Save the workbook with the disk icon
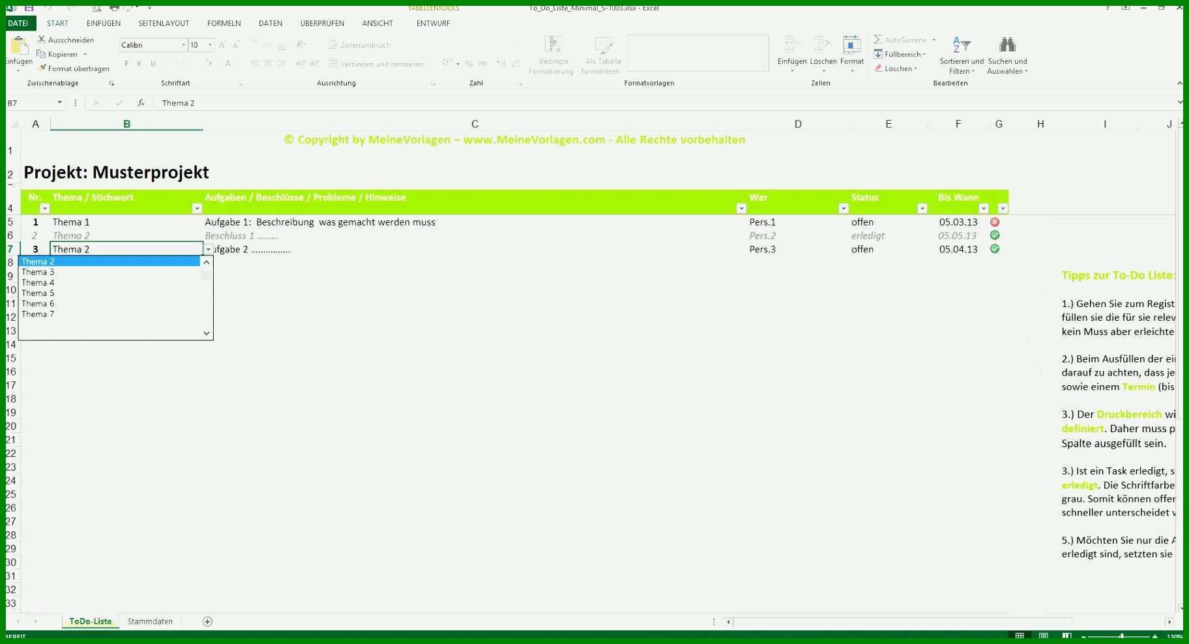 [29, 8]
